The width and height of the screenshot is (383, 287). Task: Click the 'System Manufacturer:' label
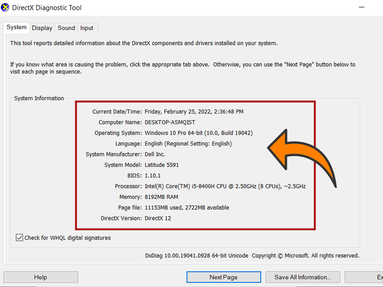(x=114, y=154)
